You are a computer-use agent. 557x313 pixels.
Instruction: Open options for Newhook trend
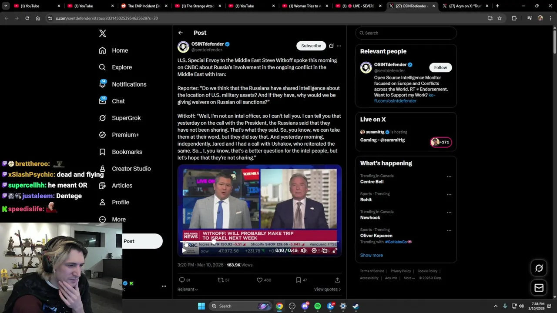[x=449, y=213]
